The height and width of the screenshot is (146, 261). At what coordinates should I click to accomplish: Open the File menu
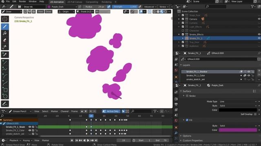tap(8, 2)
